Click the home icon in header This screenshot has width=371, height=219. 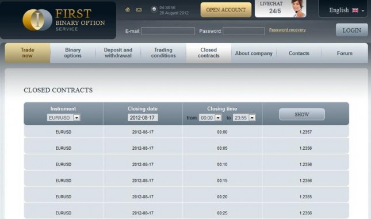(x=128, y=10)
